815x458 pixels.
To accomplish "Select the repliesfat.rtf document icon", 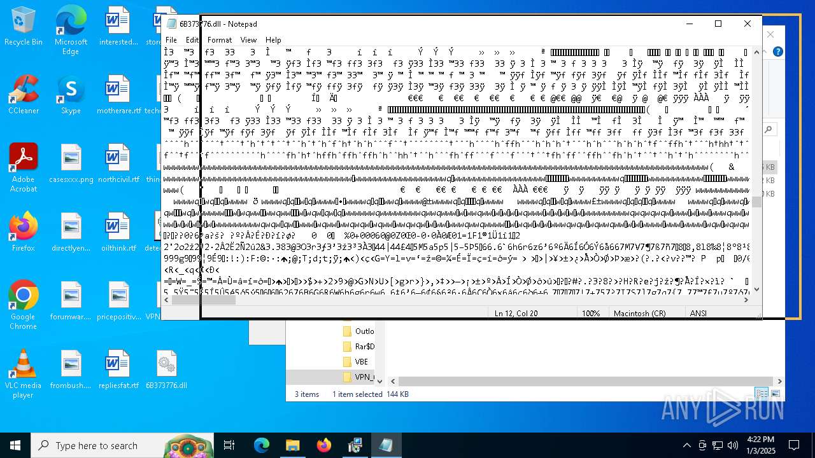I will tap(118, 370).
